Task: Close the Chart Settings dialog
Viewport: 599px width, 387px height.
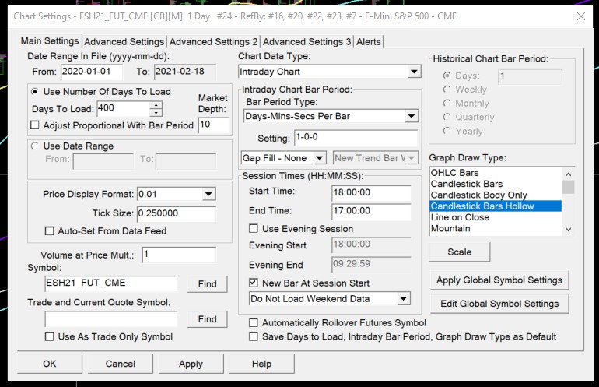Action: [580, 16]
